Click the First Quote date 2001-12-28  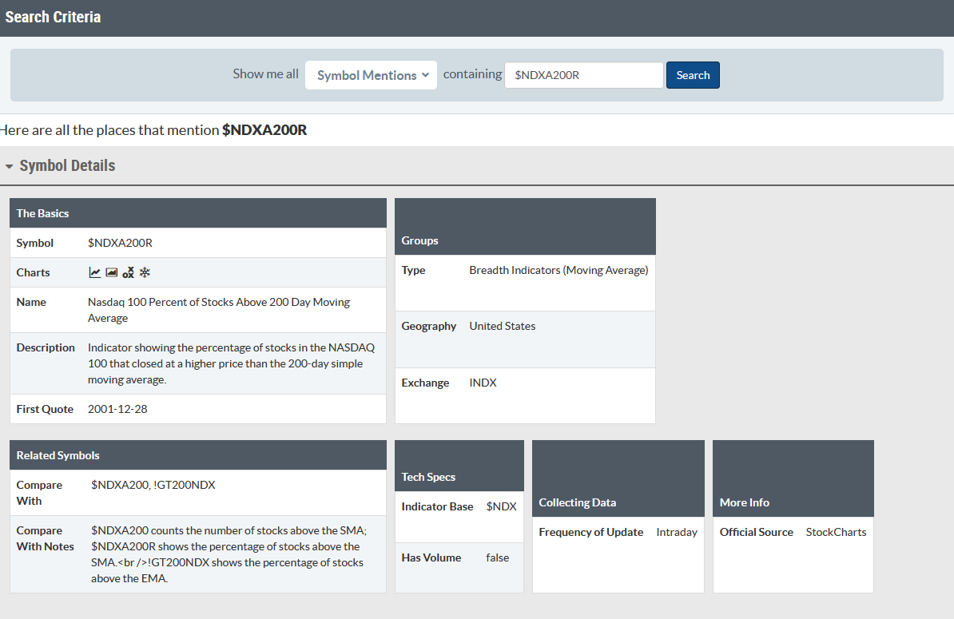pyautogui.click(x=117, y=409)
